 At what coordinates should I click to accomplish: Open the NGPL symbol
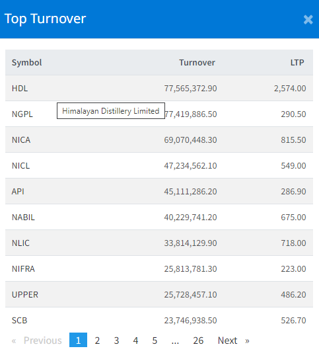click(22, 114)
